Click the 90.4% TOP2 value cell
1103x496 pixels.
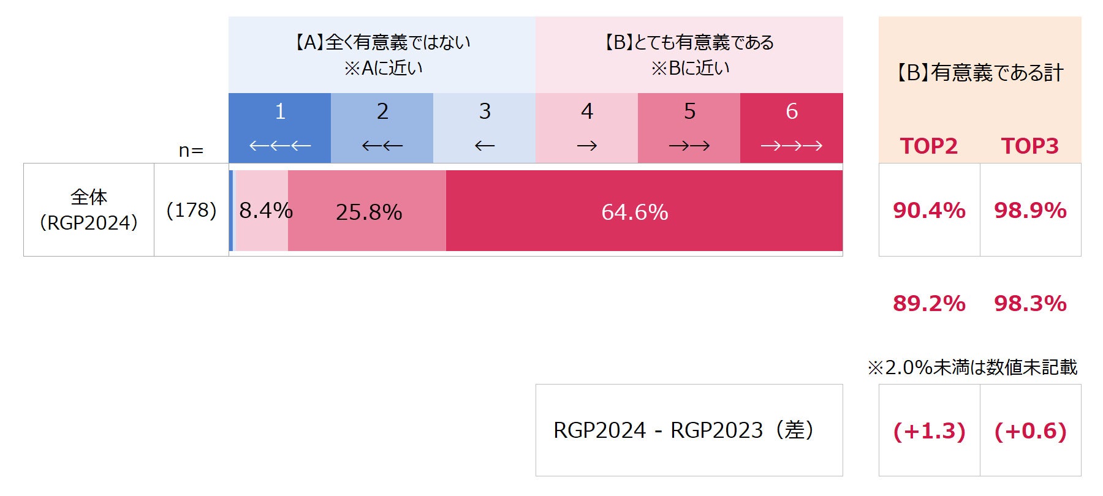pyautogui.click(x=929, y=209)
